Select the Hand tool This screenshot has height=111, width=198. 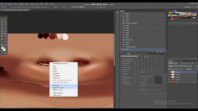(2, 45)
